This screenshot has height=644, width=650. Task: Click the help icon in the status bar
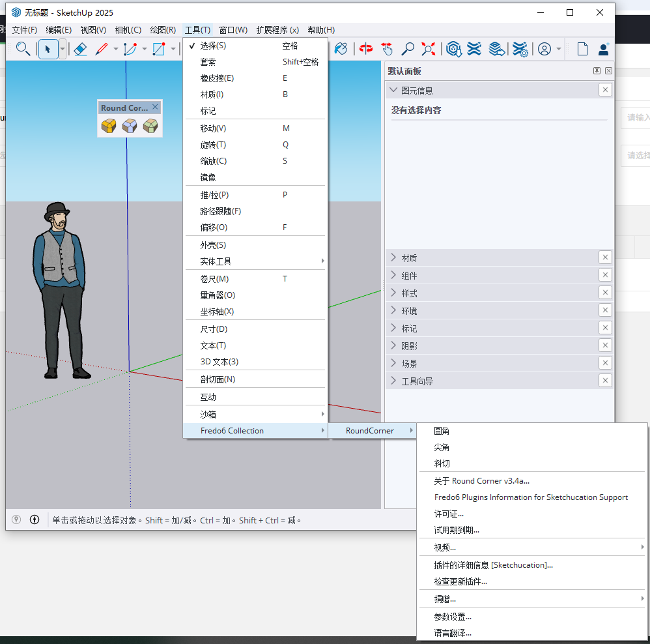[16, 520]
